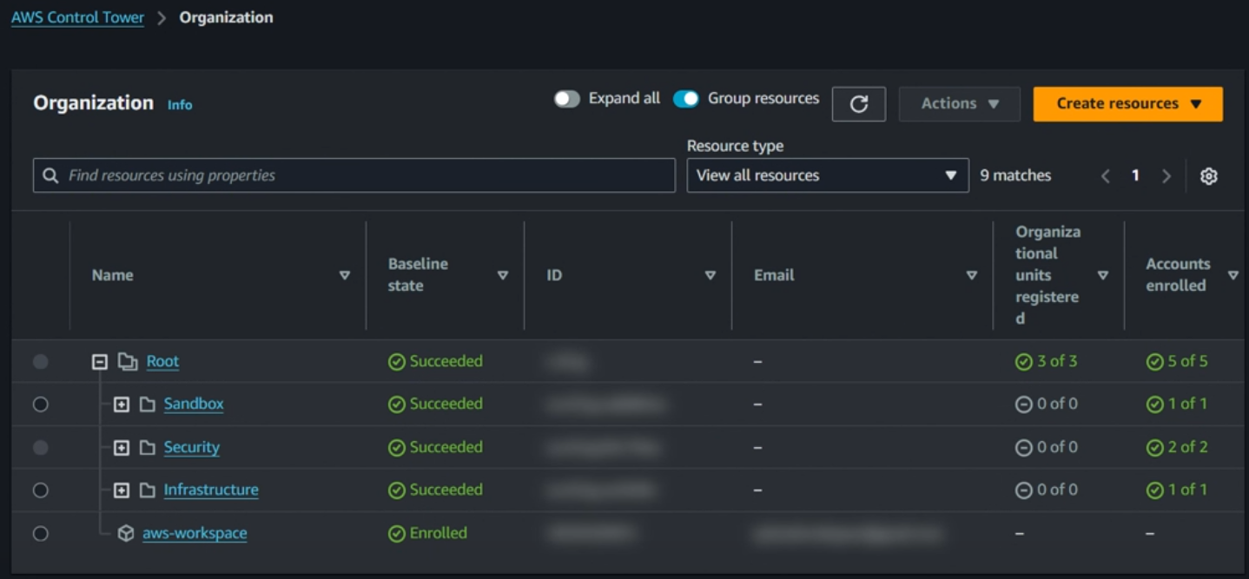The height and width of the screenshot is (579, 1249).
Task: Select the Infrastructure row radio button
Action: 41,490
